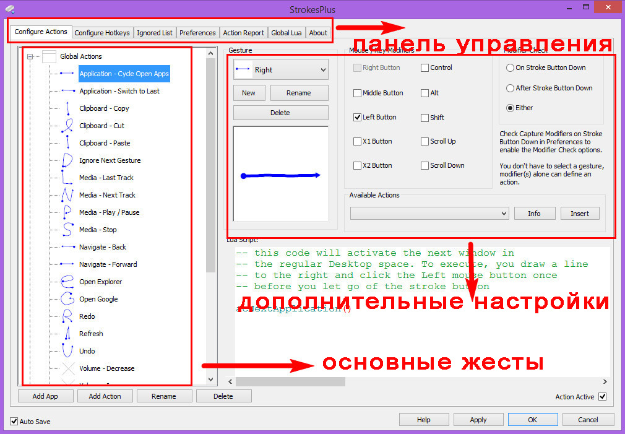
Task: Click the P gesture icon for Media - Play / Pause
Action: (x=67, y=212)
